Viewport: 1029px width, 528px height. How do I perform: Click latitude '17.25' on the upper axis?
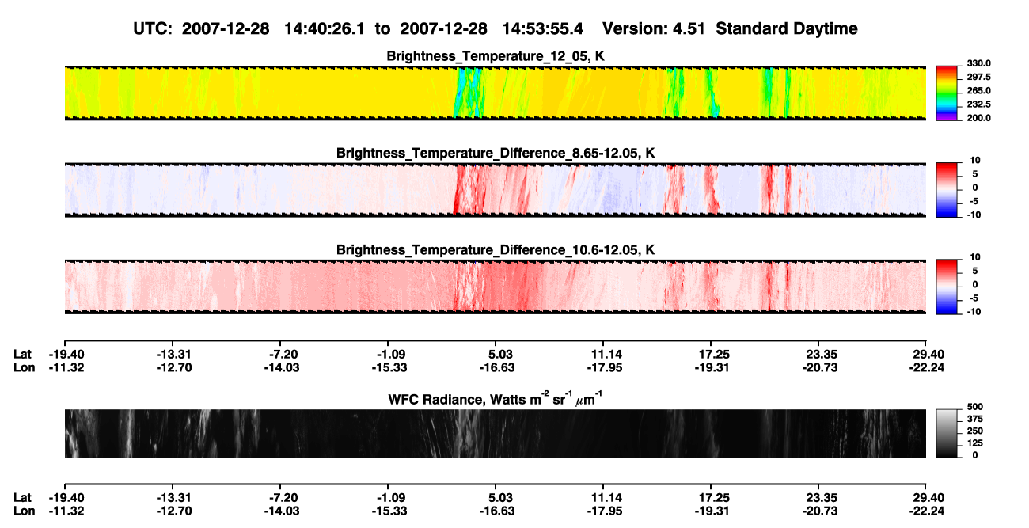click(x=711, y=354)
